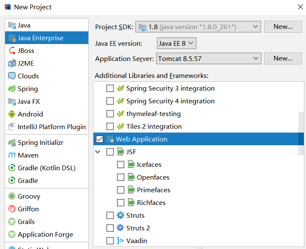
Task: Enable Spring Security 4 integration checkbox
Action: pyautogui.click(x=110, y=101)
